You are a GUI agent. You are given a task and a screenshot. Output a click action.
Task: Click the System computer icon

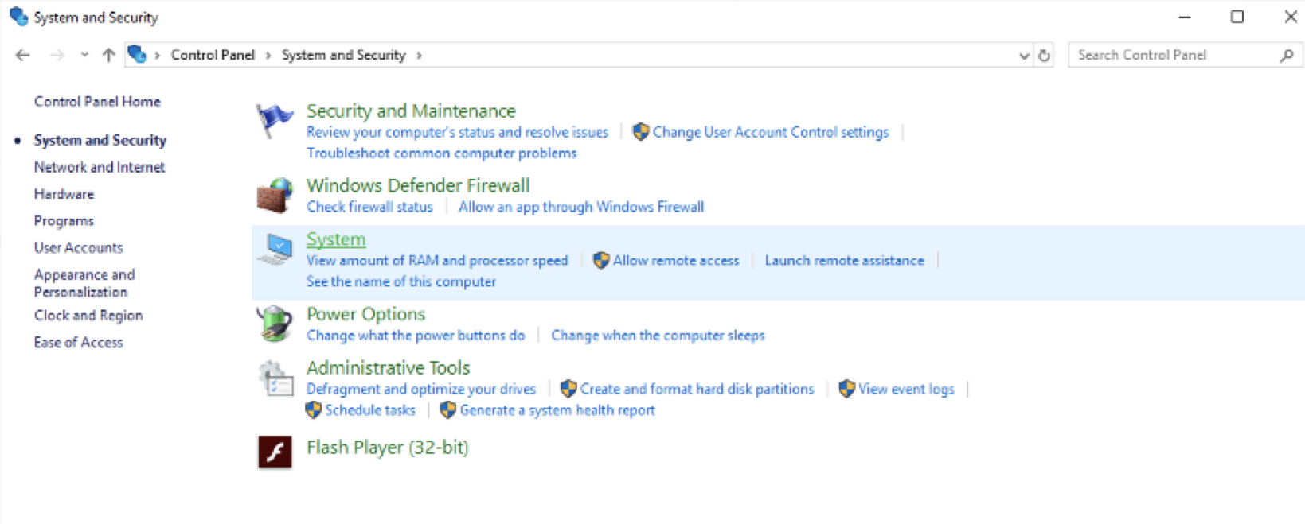coord(276,249)
